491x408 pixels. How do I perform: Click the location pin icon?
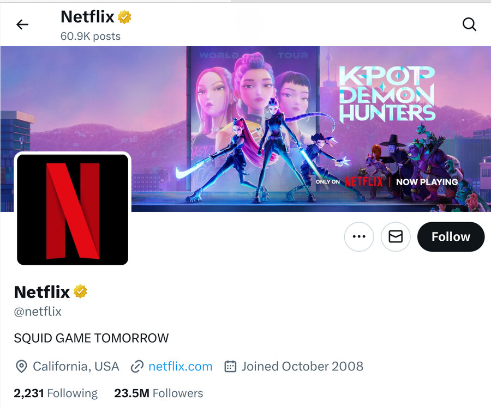pyautogui.click(x=21, y=366)
